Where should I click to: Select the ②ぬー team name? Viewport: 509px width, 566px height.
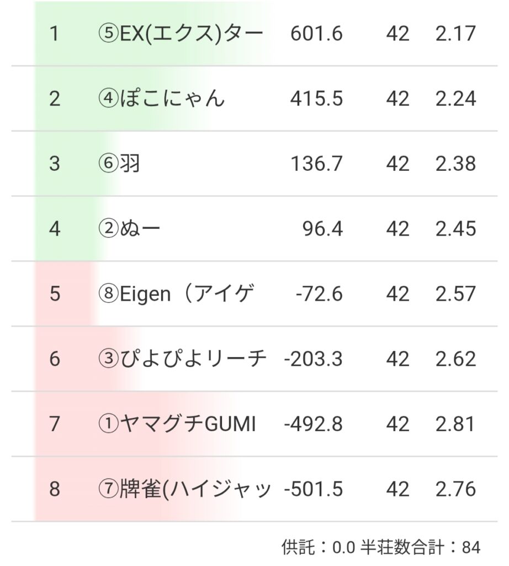click(x=130, y=229)
